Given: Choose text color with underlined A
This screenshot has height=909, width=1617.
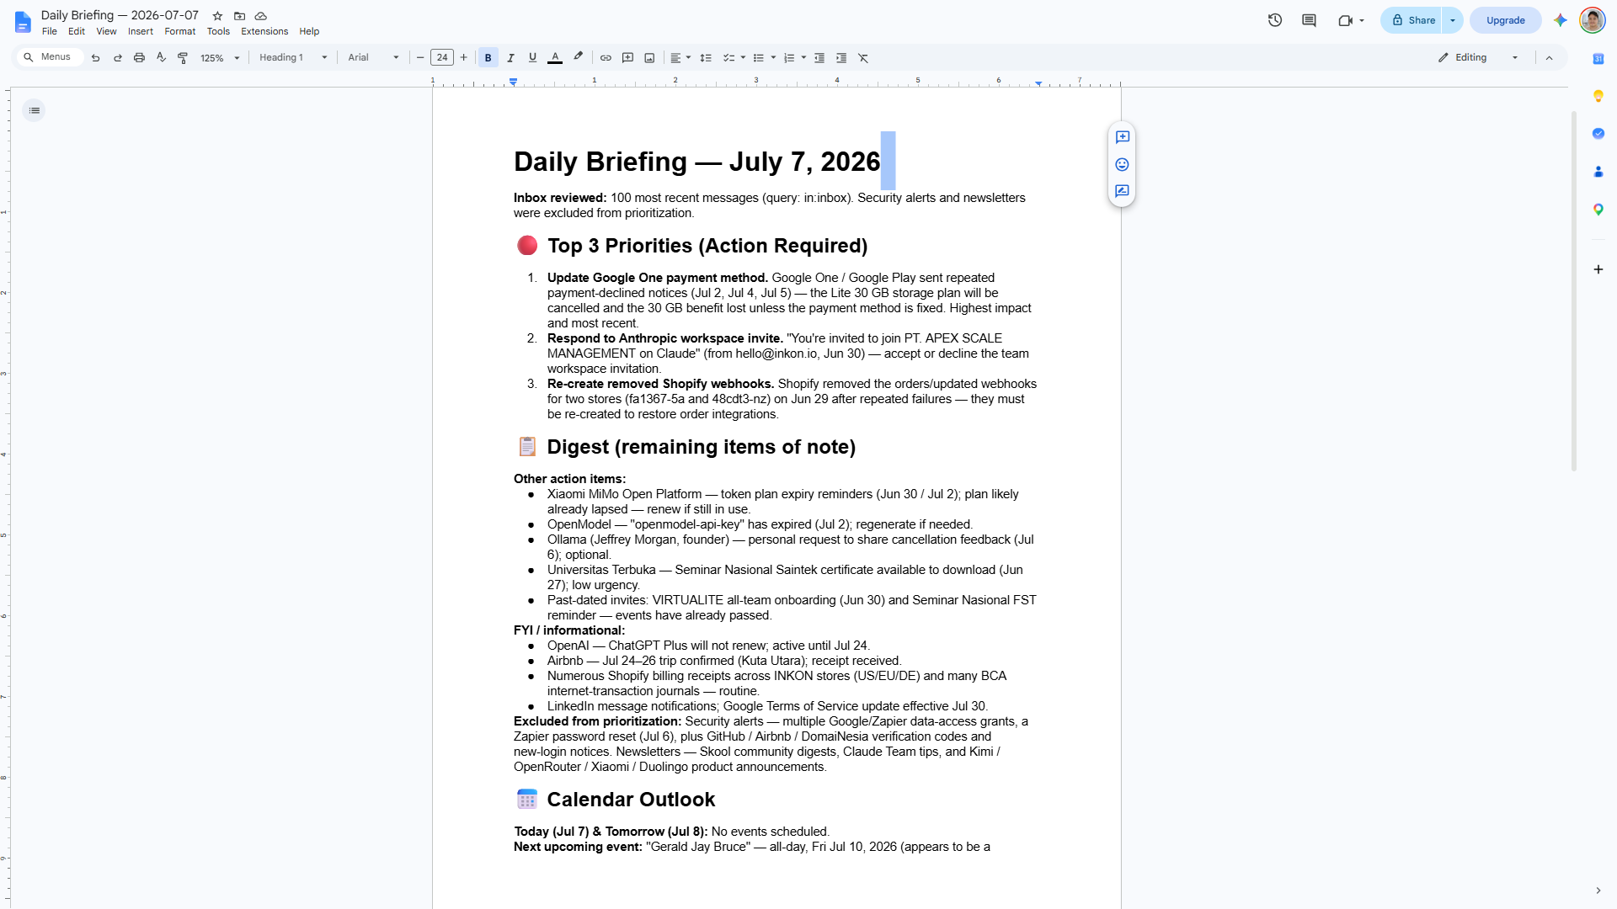Looking at the screenshot, I should point(555,58).
